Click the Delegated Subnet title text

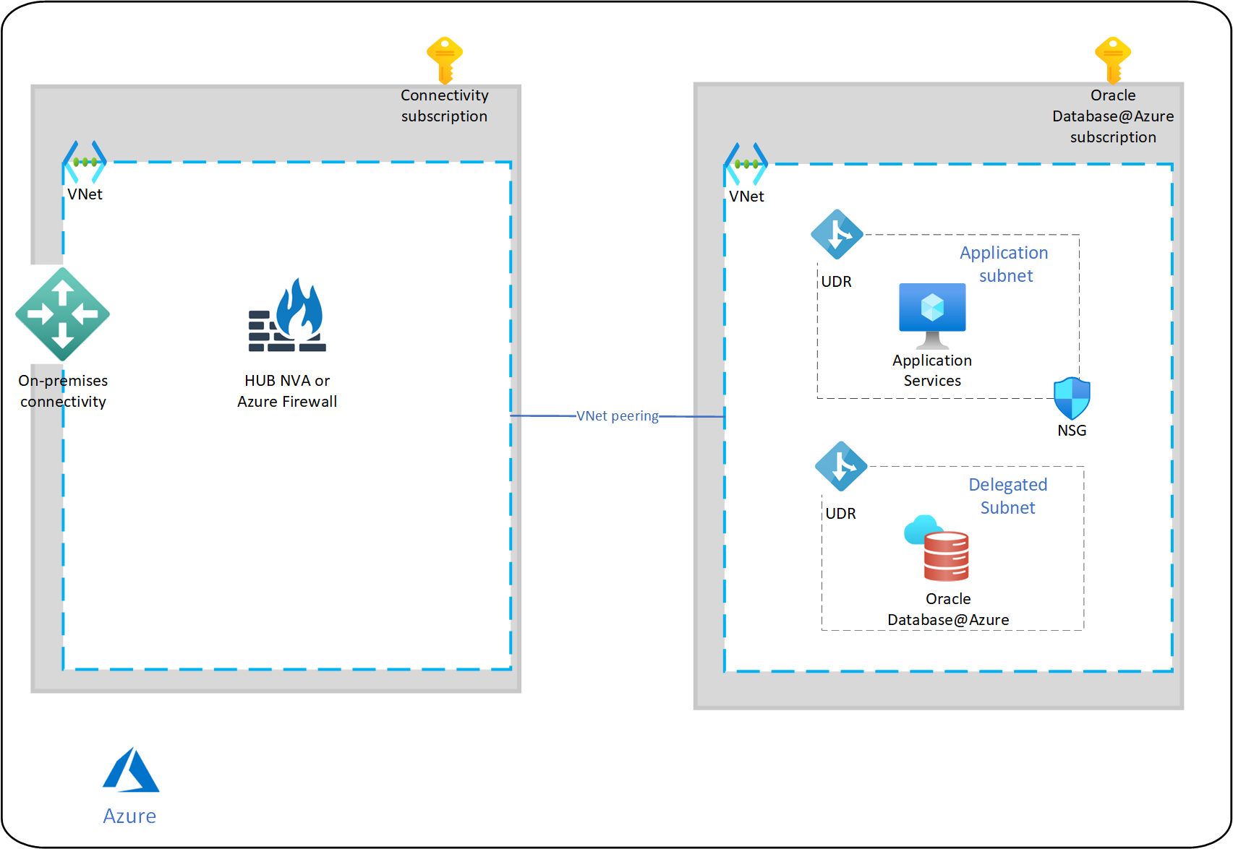point(1008,496)
